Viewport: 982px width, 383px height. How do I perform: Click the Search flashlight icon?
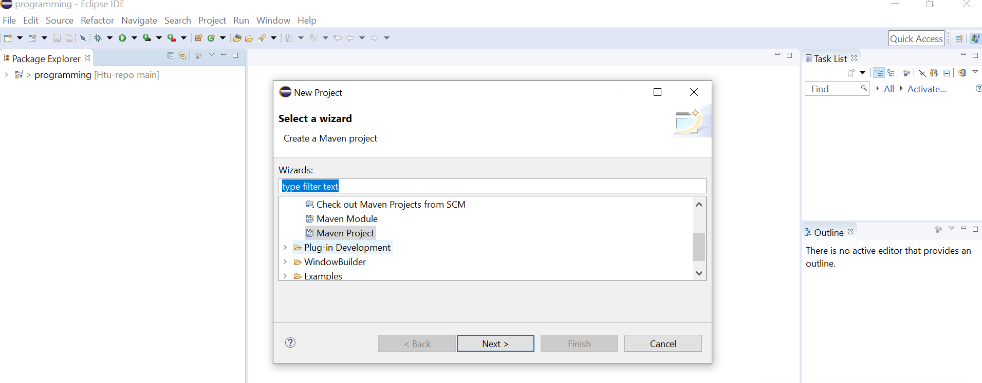click(x=262, y=38)
